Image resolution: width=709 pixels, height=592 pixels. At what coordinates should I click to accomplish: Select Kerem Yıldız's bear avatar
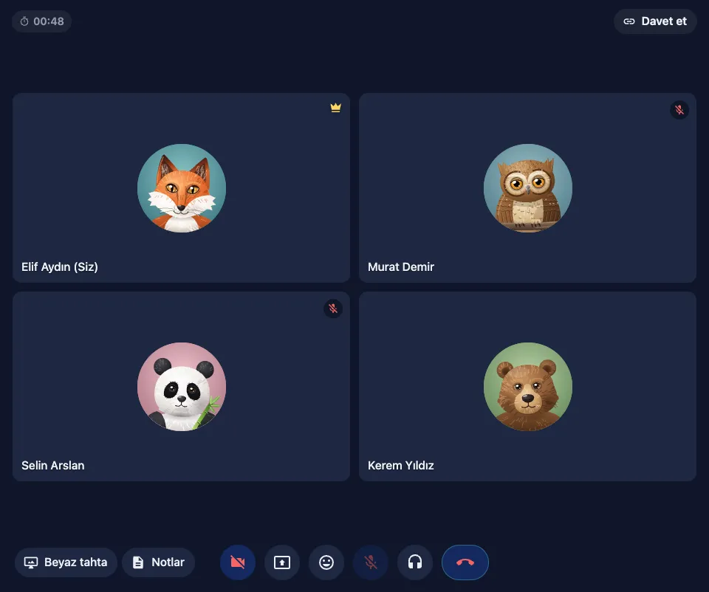(527, 386)
